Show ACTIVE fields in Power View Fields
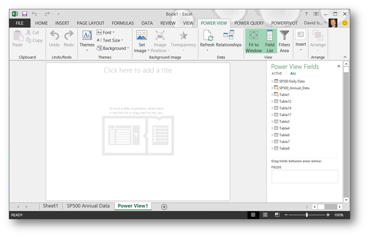This screenshot has width=368, height=237. [277, 73]
